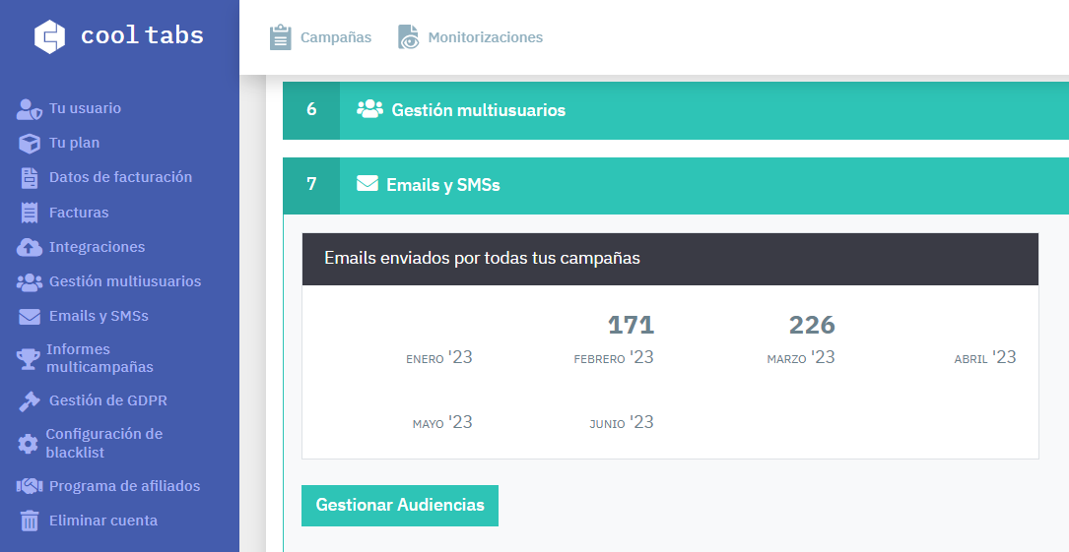1069x552 pixels.
Task: Select Tu plan in the sidebar
Action: (74, 143)
